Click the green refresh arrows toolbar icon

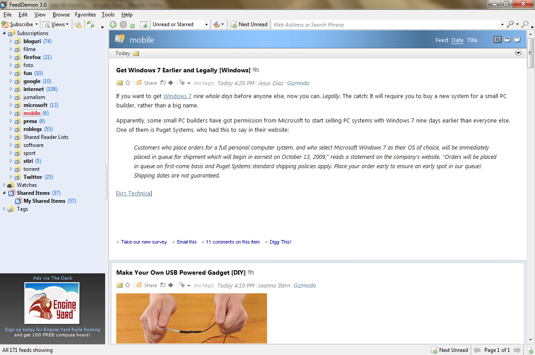tap(90, 24)
